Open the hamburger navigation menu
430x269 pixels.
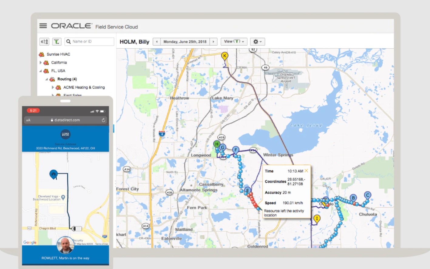tap(43, 26)
